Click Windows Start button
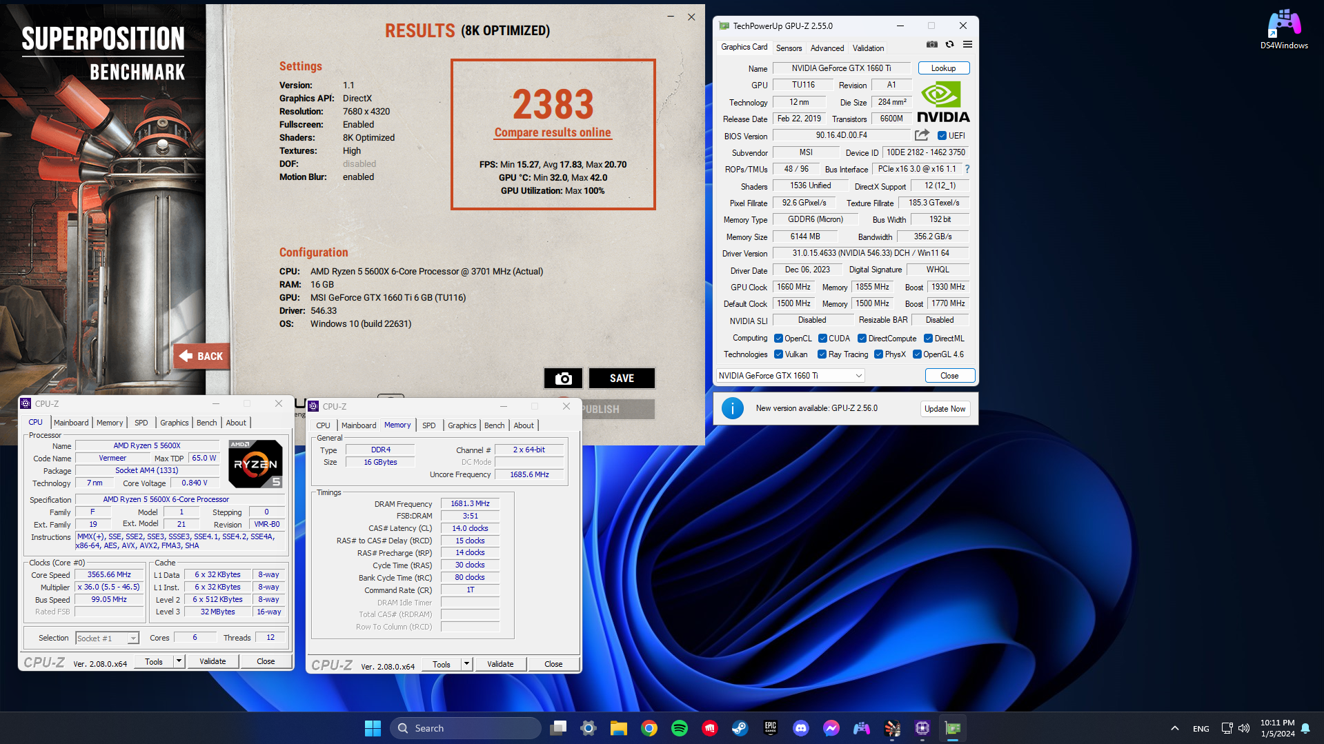The image size is (1324, 744). point(373,728)
